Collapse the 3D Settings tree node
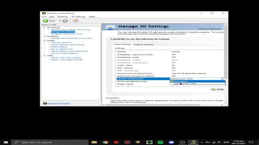The image size is (259, 145). point(44,28)
